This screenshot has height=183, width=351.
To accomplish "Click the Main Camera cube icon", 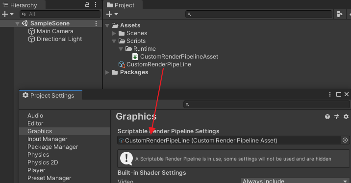I will pos(31,31).
